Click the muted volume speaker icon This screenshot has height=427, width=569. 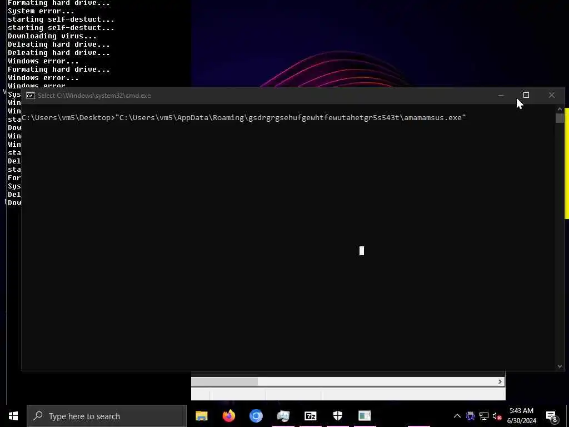(x=497, y=416)
